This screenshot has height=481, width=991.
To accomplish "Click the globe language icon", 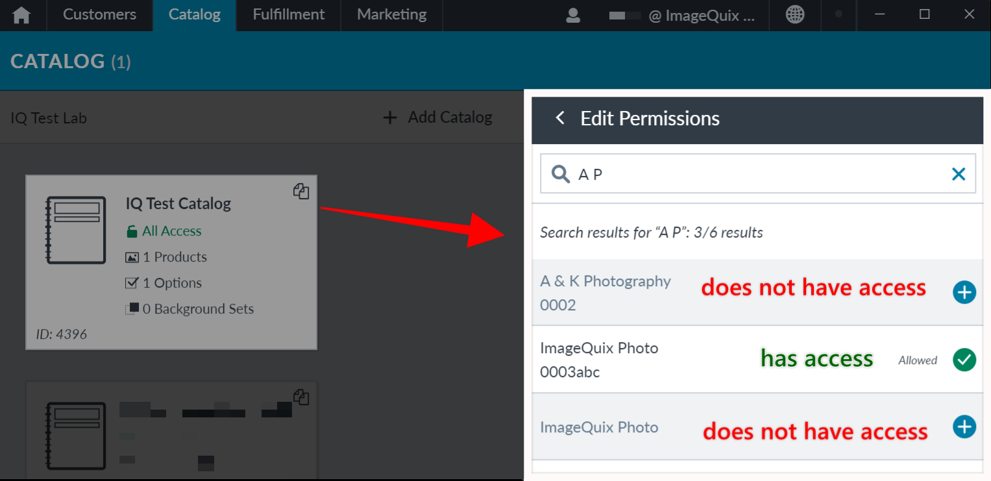I will (795, 15).
